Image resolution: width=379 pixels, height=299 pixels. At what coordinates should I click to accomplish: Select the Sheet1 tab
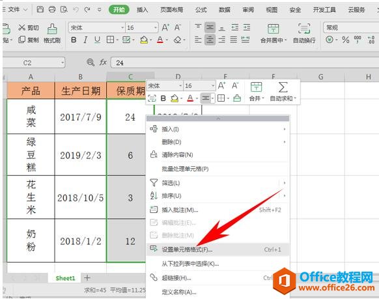65,278
